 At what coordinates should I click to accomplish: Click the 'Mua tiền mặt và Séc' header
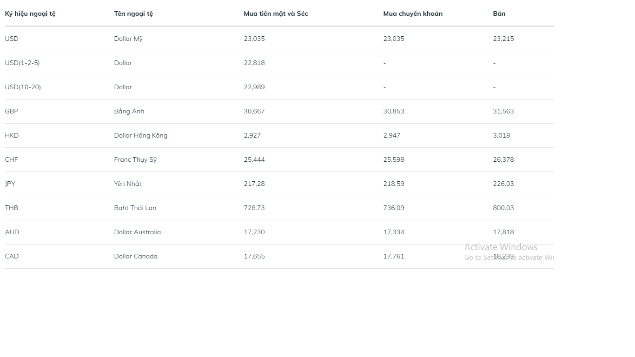click(276, 13)
